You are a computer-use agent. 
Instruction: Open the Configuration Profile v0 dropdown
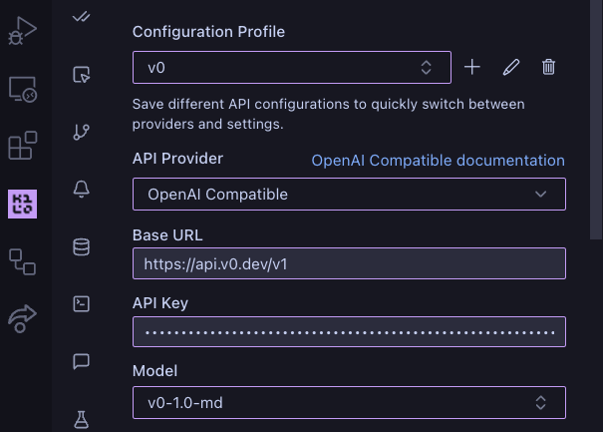tap(291, 67)
